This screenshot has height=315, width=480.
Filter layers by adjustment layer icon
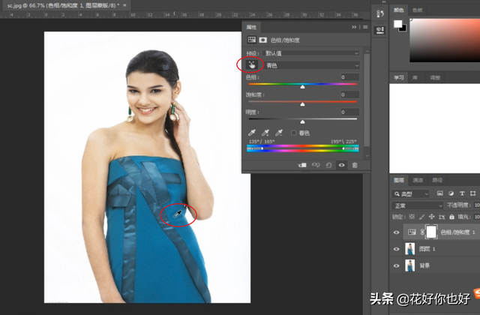[x=451, y=193]
